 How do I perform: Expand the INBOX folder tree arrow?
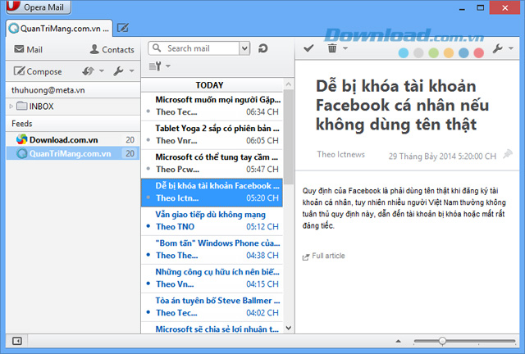pyautogui.click(x=11, y=107)
